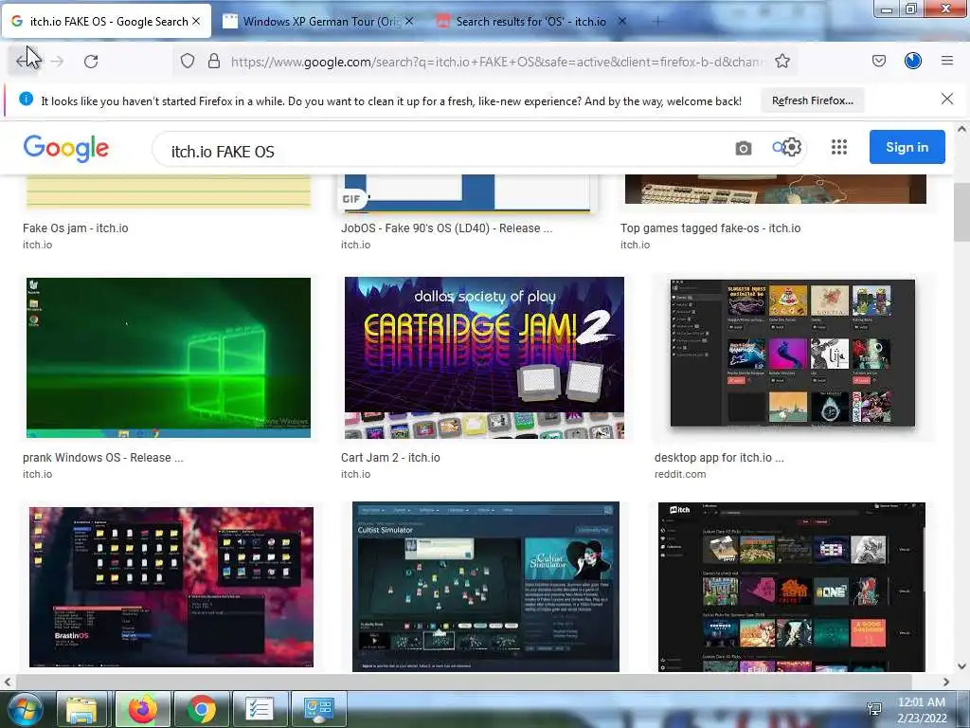970x728 pixels.
Task: Click the blue Sign in button
Action: point(907,147)
